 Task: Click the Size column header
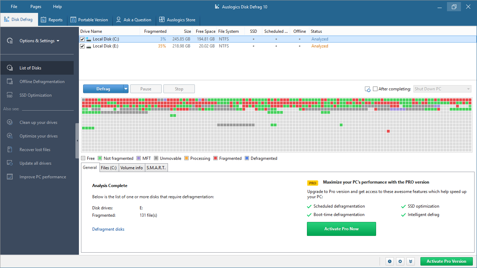click(x=180, y=31)
